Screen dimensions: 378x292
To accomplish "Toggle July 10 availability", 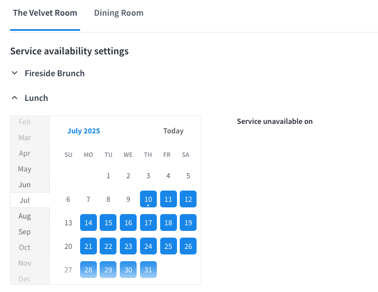I will [x=148, y=199].
